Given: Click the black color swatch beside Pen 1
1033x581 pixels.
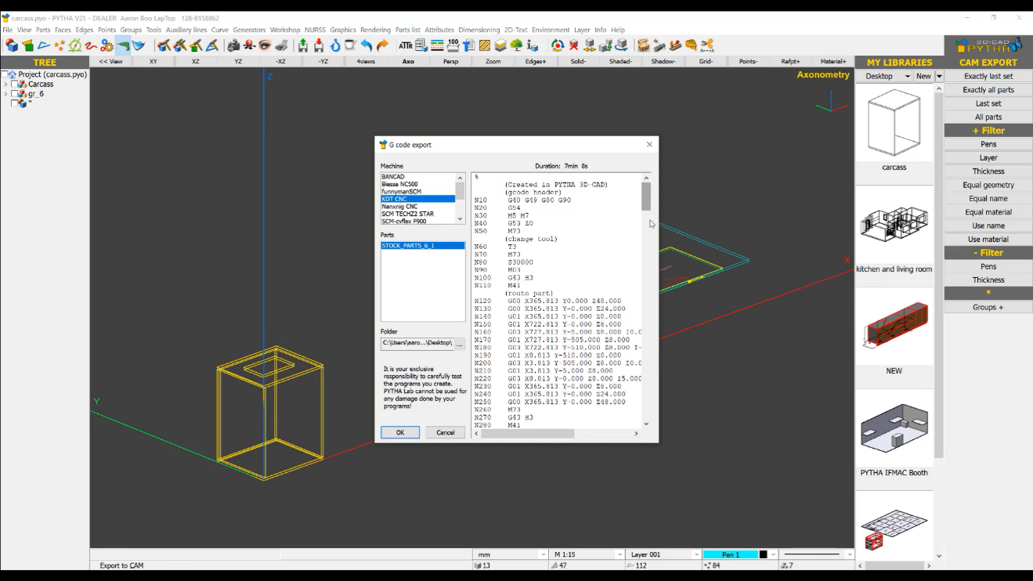Looking at the screenshot, I should point(764,554).
